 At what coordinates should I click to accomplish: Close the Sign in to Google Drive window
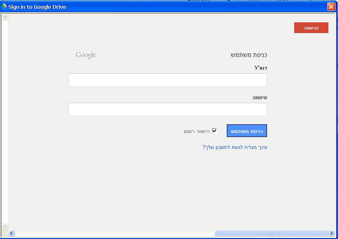coord(331,7)
